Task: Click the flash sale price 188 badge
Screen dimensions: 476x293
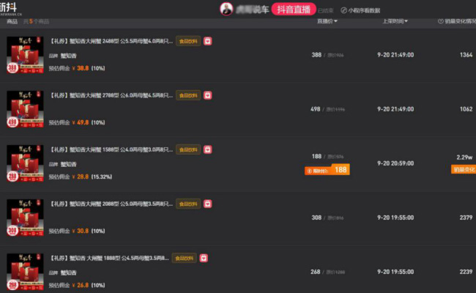Action: (327, 170)
